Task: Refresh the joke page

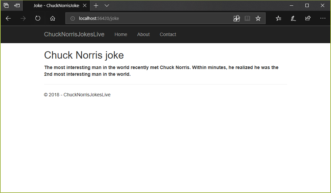Action: pyautogui.click(x=38, y=19)
